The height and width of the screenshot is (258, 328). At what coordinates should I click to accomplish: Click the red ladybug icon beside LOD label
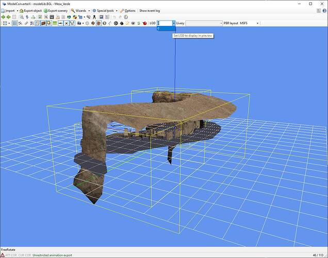[x=145, y=23]
